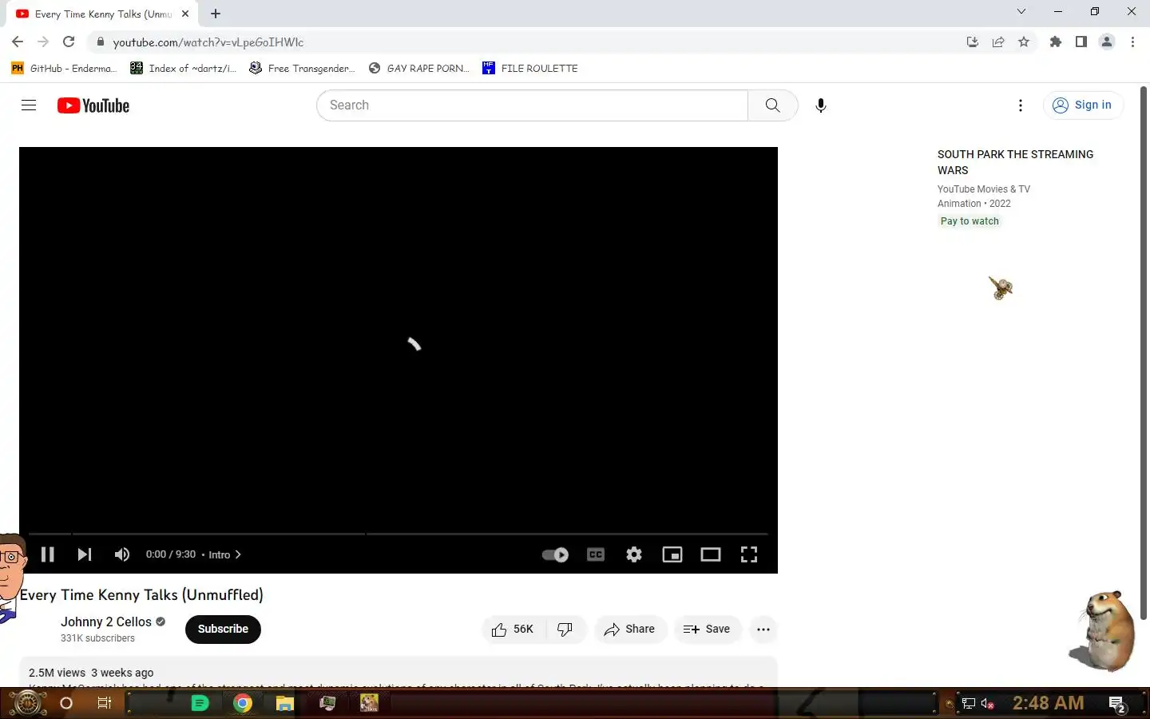Bookmark this page with the star
This screenshot has width=1150, height=719.
pyautogui.click(x=1024, y=42)
